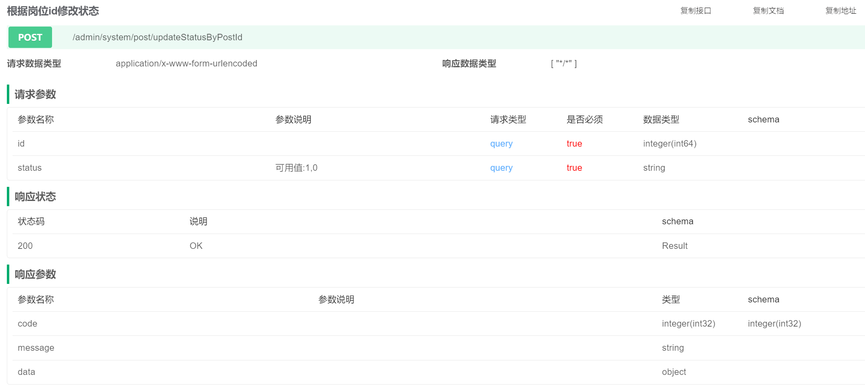Select the /admin/system/post/updateStatusByPostId path
Screen dimensions: 865x391
coord(157,37)
